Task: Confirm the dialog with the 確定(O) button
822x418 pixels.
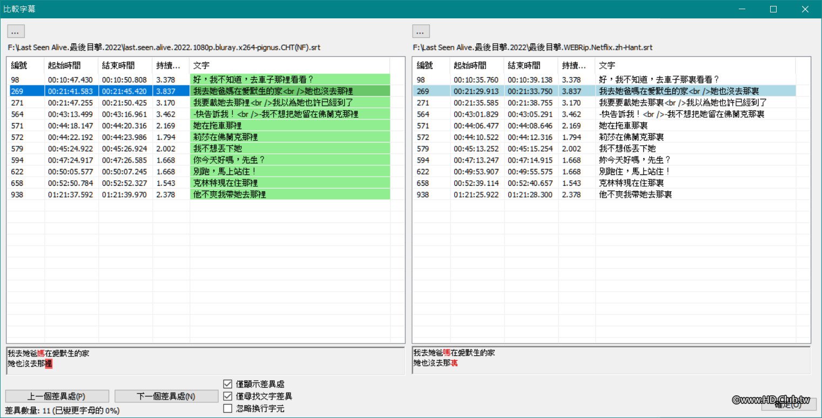Action: [x=788, y=404]
